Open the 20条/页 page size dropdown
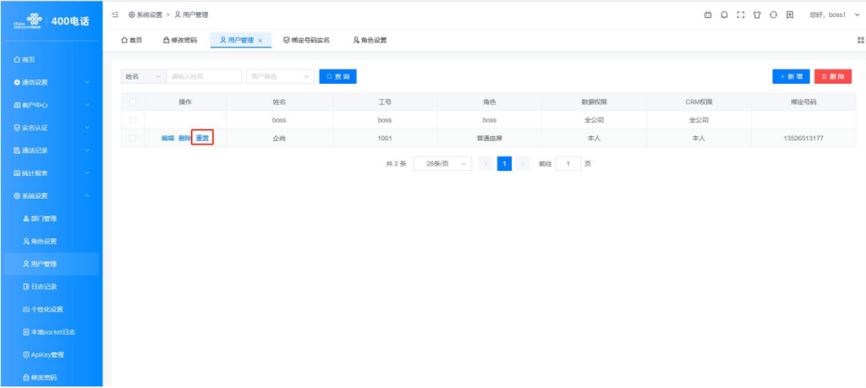Screen dimensions: 866x388 [441, 163]
